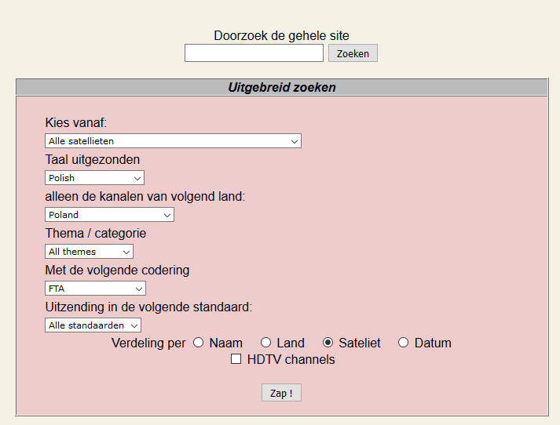The height and width of the screenshot is (425, 560).
Task: Open the Polish language dropdown
Action: point(95,177)
